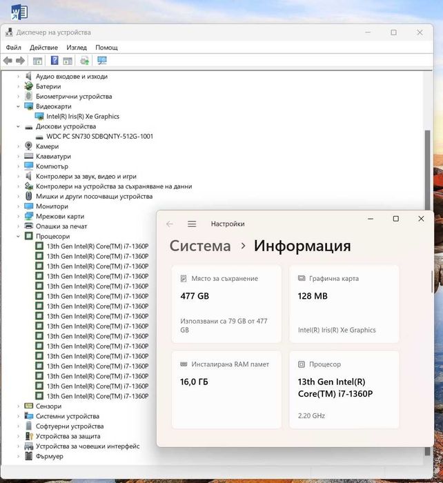Screen dimensions: 443x483
Task: Click the Система breadcrumb link
Action: [x=200, y=246]
